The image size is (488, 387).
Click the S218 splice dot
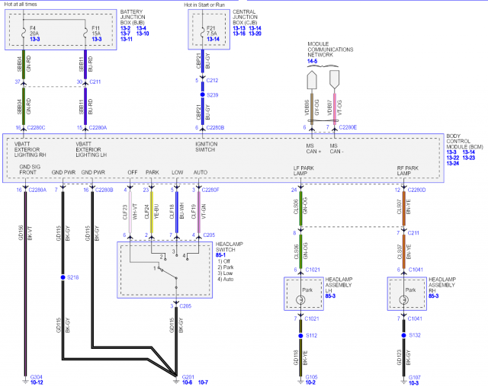click(63, 277)
